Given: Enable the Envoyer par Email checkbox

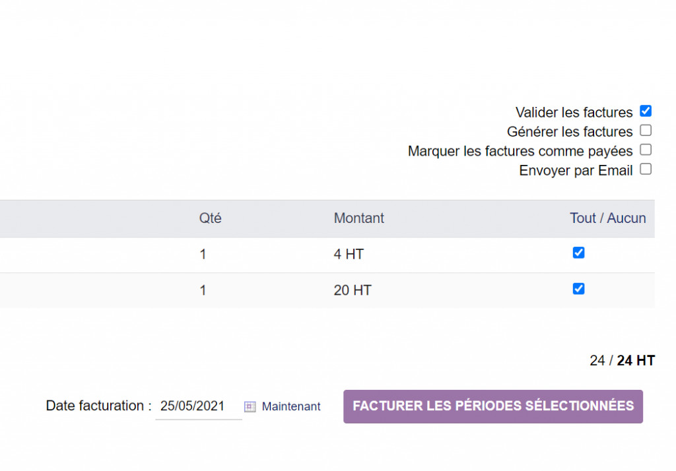Looking at the screenshot, I should (646, 170).
